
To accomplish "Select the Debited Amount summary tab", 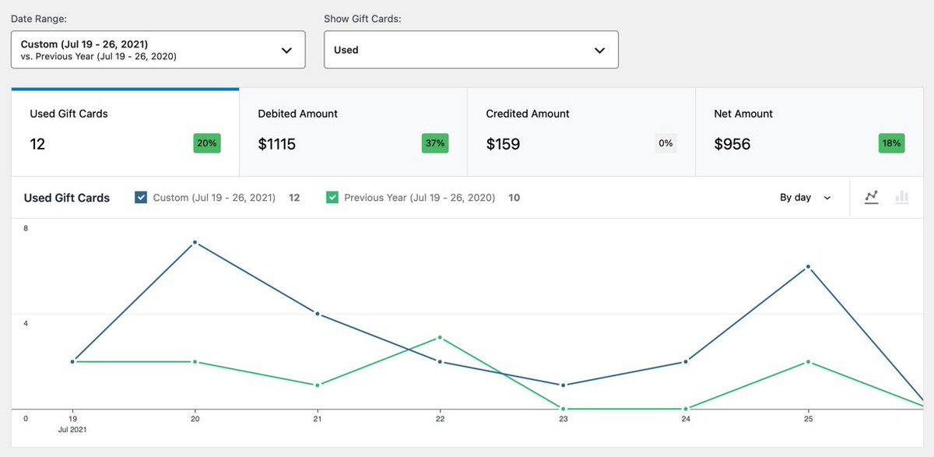I will click(x=353, y=132).
